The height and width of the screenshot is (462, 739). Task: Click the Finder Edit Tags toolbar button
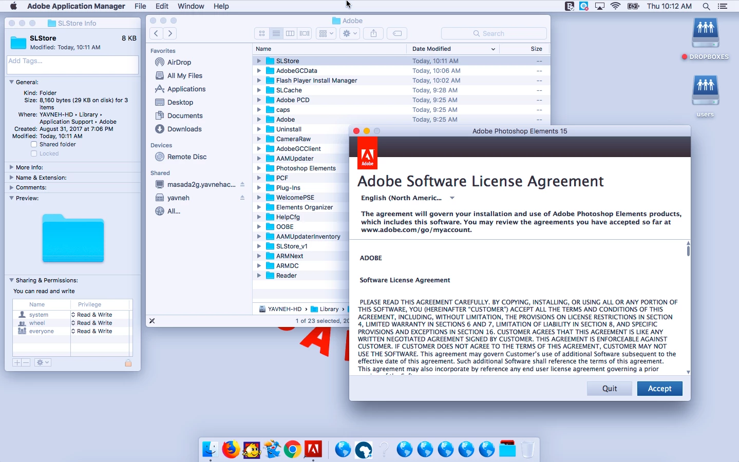(397, 33)
